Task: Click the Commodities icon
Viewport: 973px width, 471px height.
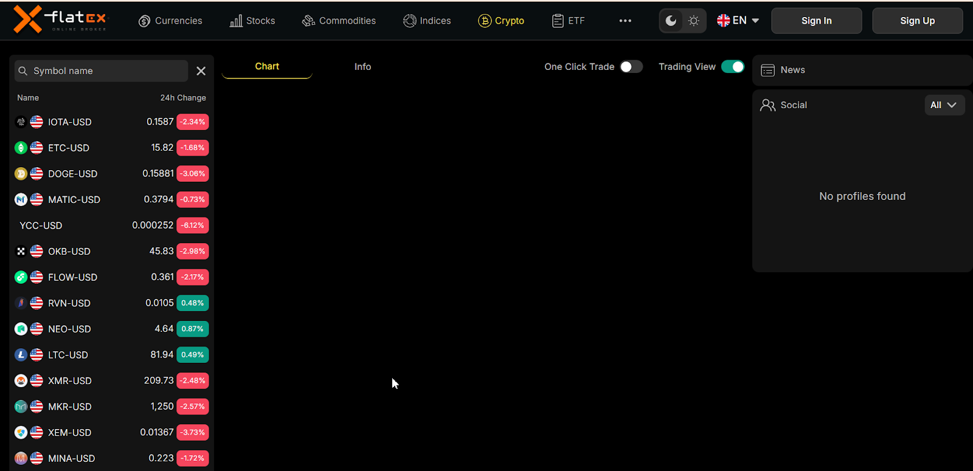Action: click(x=308, y=21)
